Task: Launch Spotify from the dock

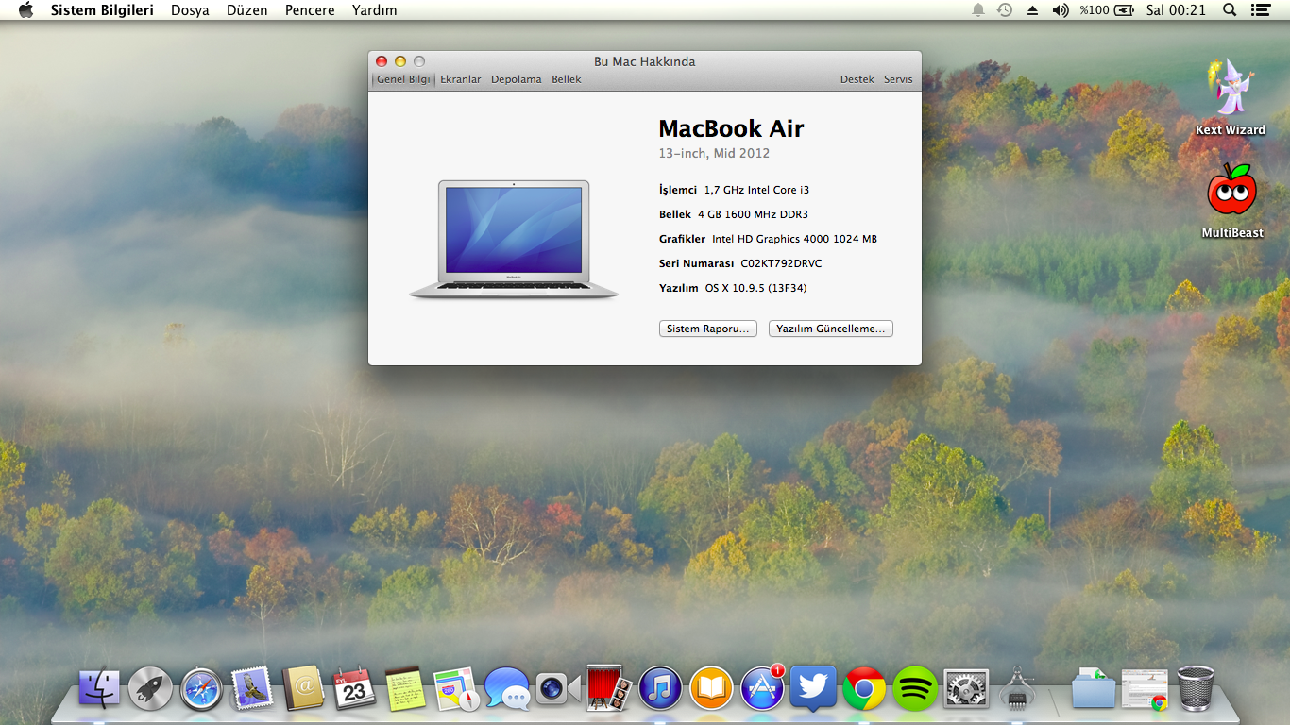Action: [915, 689]
